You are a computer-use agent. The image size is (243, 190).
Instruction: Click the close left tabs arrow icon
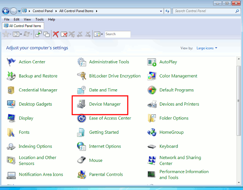pyautogui.click(x=80, y=34)
